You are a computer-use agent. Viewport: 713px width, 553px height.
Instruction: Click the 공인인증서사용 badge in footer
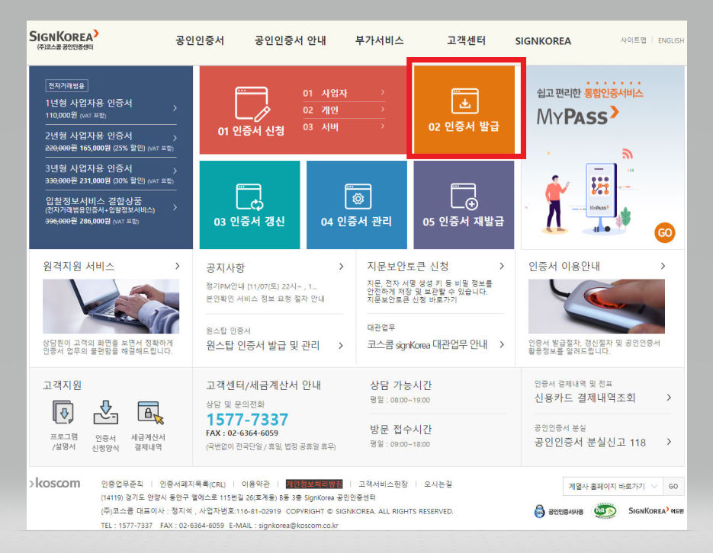click(x=558, y=511)
